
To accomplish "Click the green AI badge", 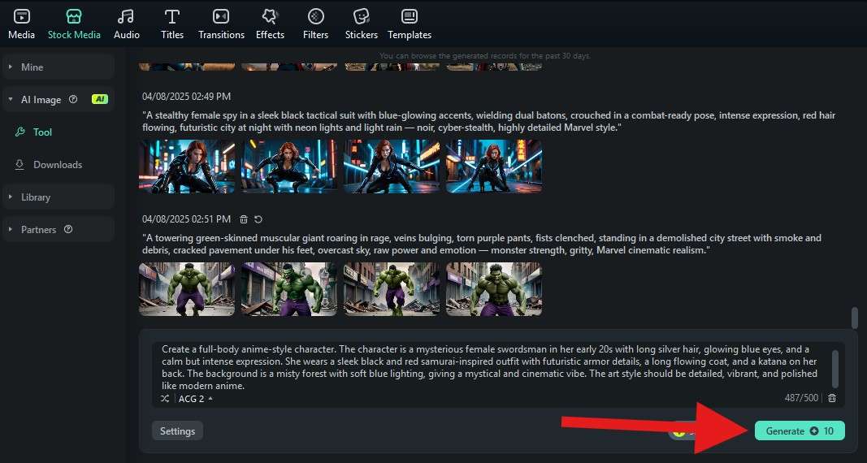I will (99, 99).
